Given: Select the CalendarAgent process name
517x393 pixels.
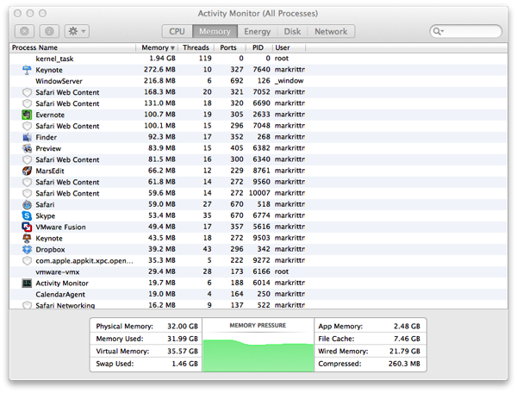Looking at the screenshot, I should (60, 295).
